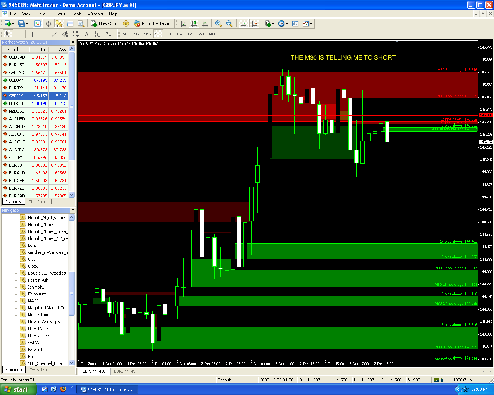Close the Market Watch panel
The width and height of the screenshot is (494, 395).
(73, 42)
